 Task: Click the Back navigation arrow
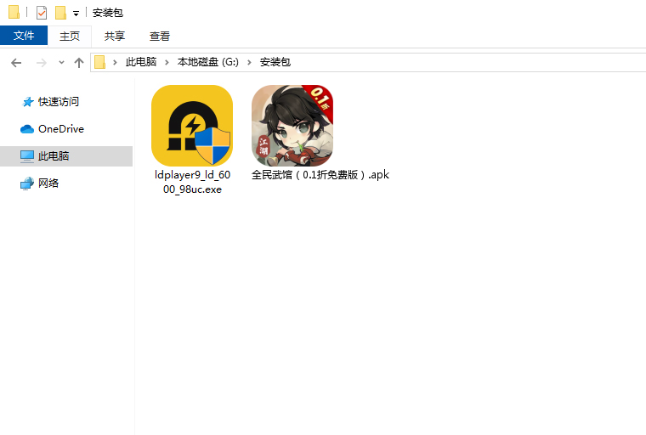(x=16, y=63)
